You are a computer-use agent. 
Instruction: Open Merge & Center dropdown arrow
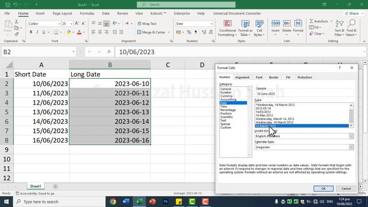point(168,32)
